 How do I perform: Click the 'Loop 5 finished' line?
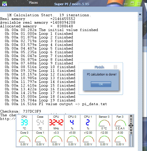(x=39, y=48)
